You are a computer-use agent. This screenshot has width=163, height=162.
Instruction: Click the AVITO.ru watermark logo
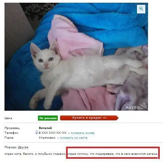(136, 106)
